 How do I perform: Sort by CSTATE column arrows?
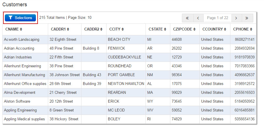coord(165,29)
